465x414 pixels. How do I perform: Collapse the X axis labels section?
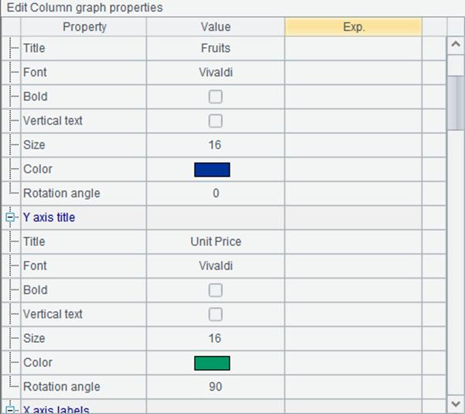click(10, 410)
